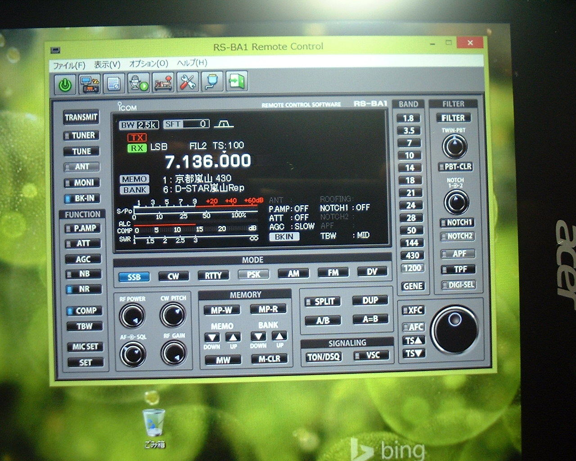Open the 表示(V) menu
Screen dimensions: 576x461
107,64
